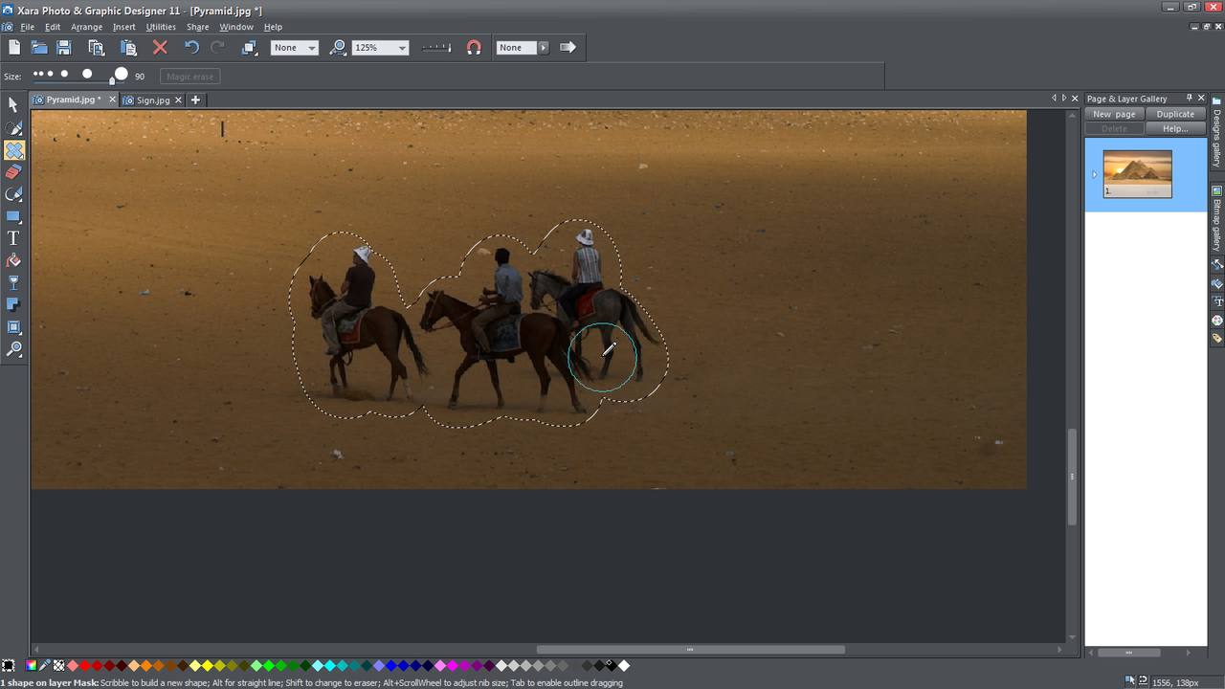Select the red Eraser tool
The width and height of the screenshot is (1225, 689).
coord(13,172)
